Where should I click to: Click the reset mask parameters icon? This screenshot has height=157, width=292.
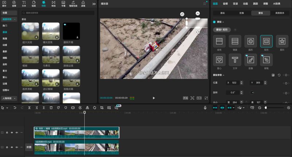[279, 75]
